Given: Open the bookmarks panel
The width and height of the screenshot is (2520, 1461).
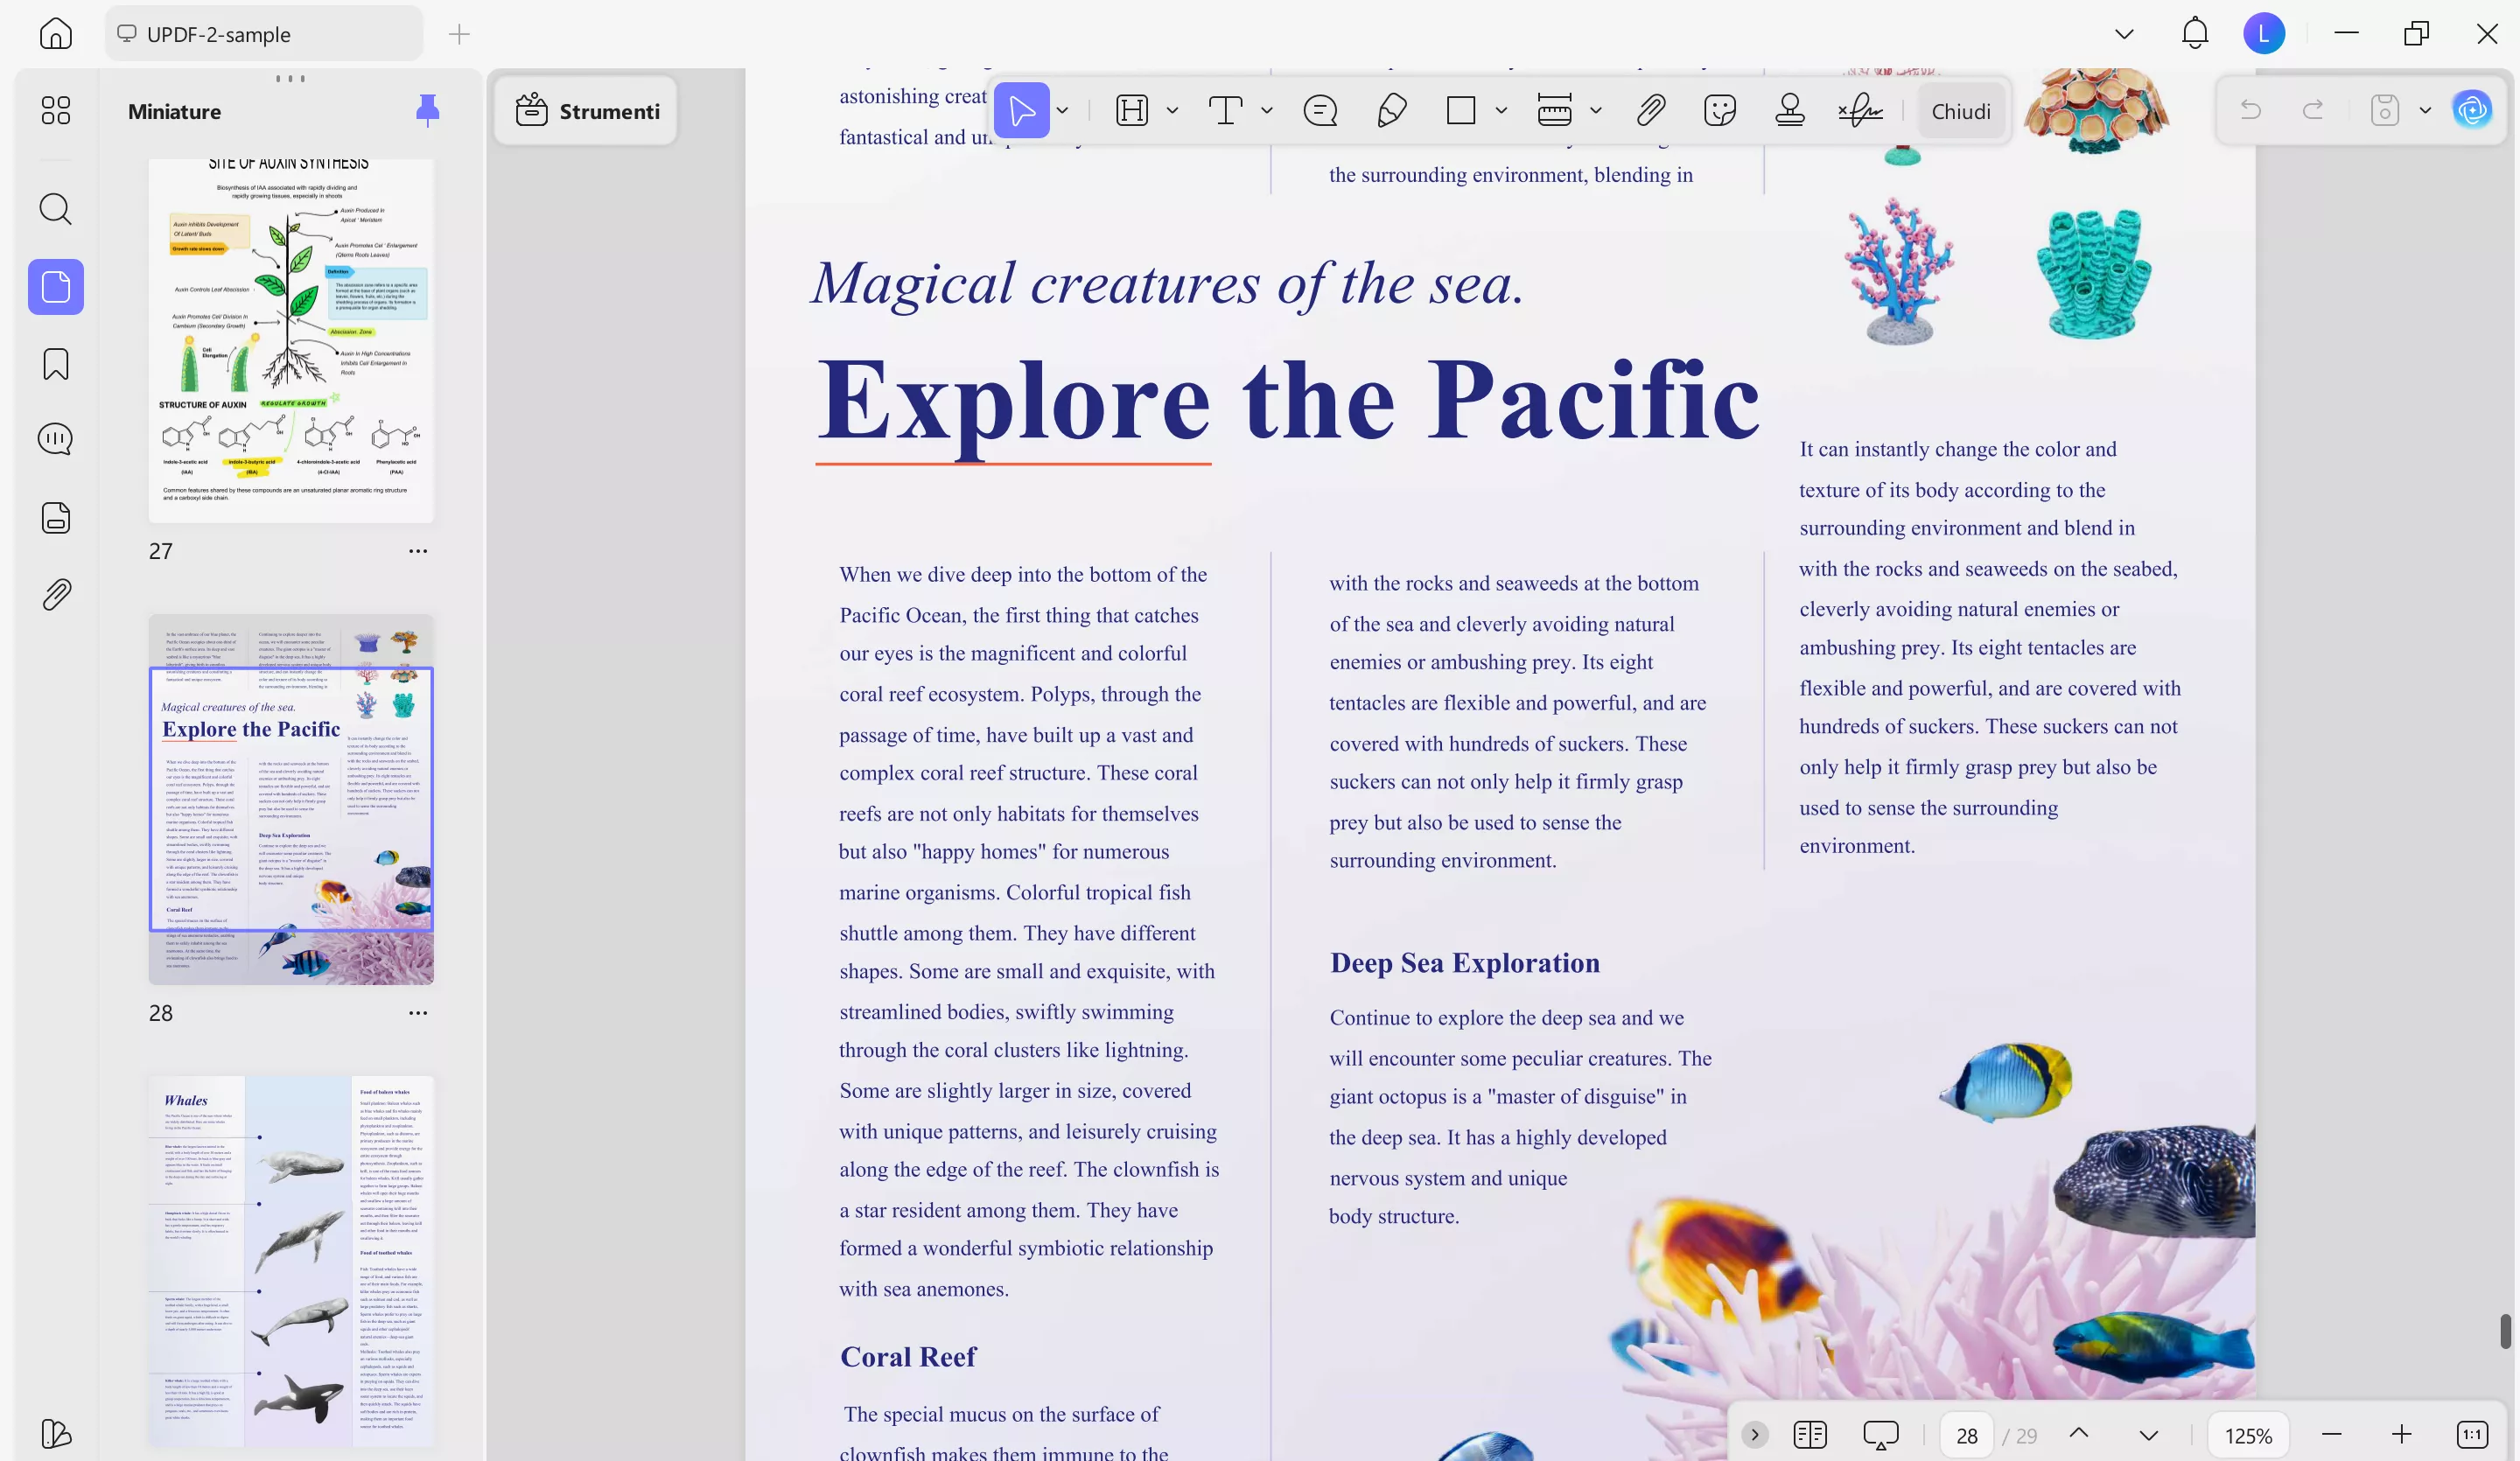Looking at the screenshot, I should 55,365.
